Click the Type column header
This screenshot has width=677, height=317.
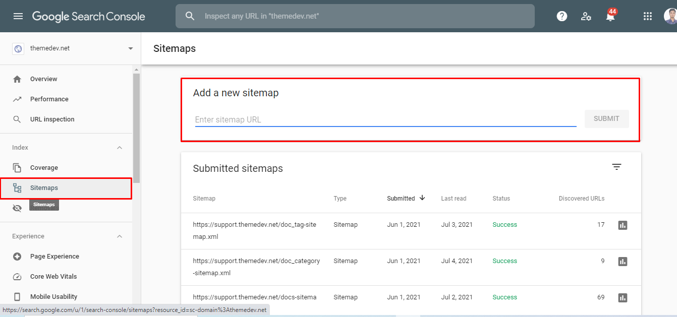tap(340, 199)
